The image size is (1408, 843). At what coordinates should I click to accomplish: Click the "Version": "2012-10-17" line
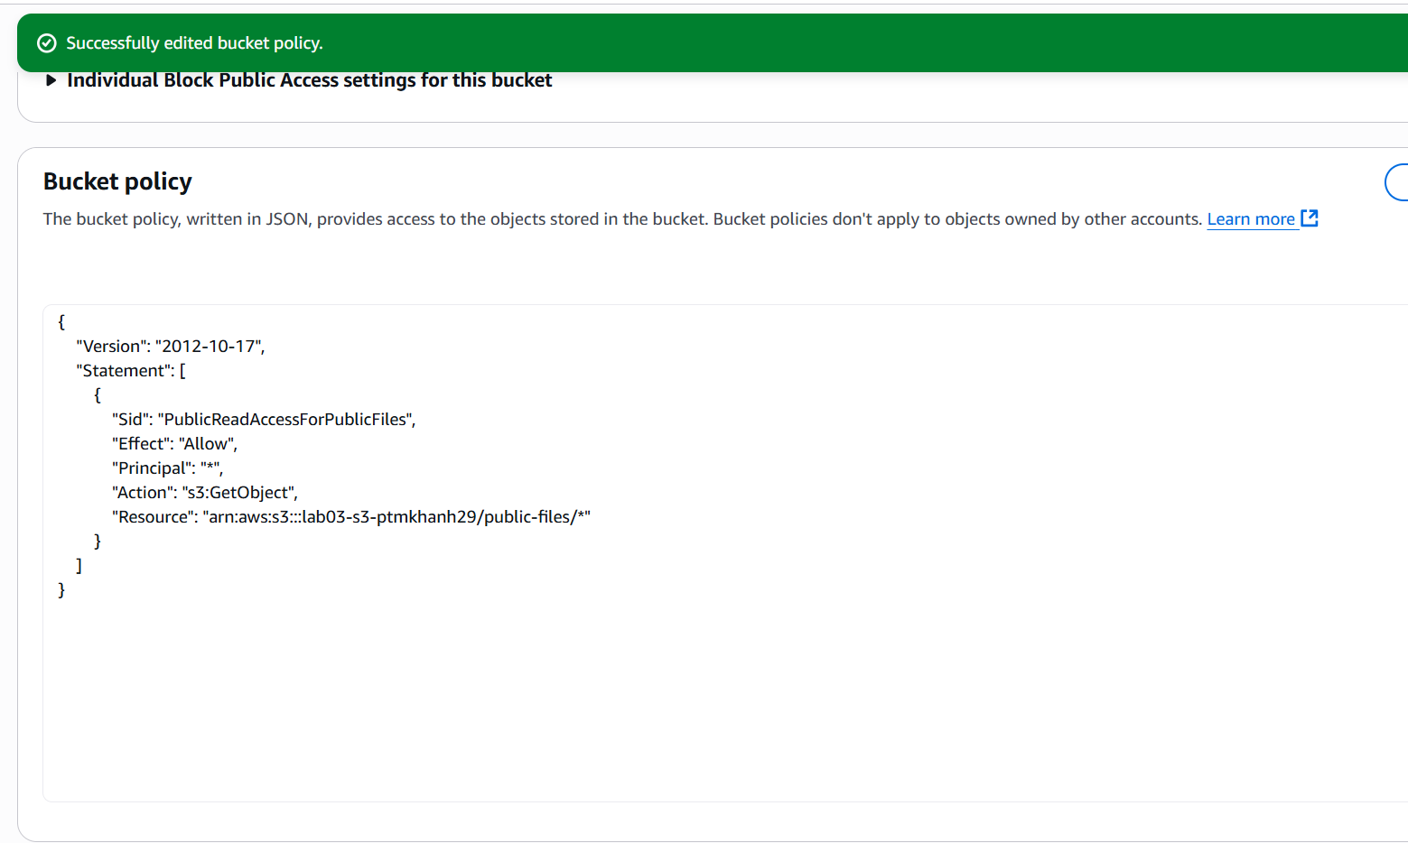171,346
